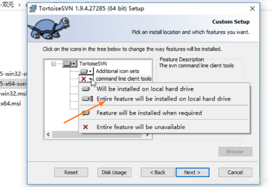The image size is (272, 187).
Task: Click the Next > button
Action: 192,172
